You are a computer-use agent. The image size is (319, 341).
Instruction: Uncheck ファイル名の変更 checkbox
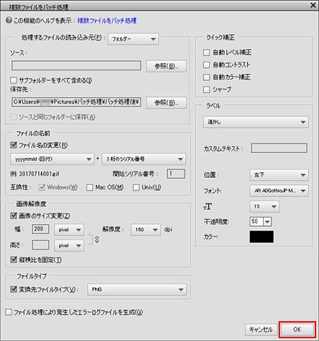[13, 145]
